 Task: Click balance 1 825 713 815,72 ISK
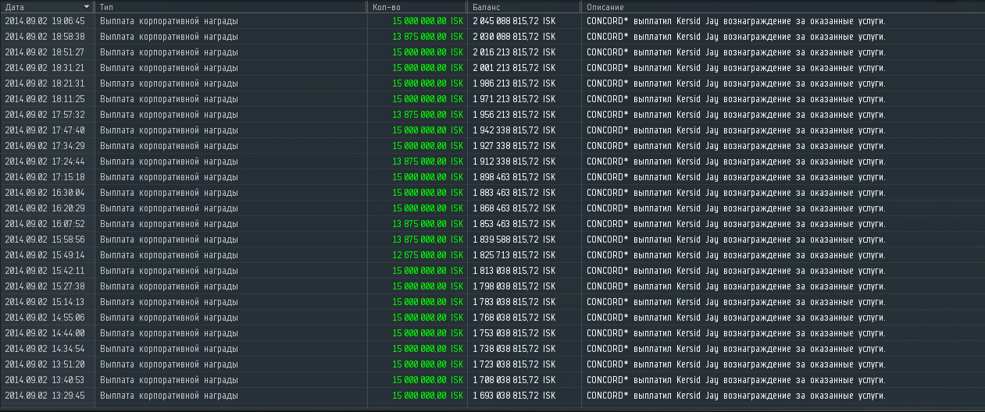point(514,255)
